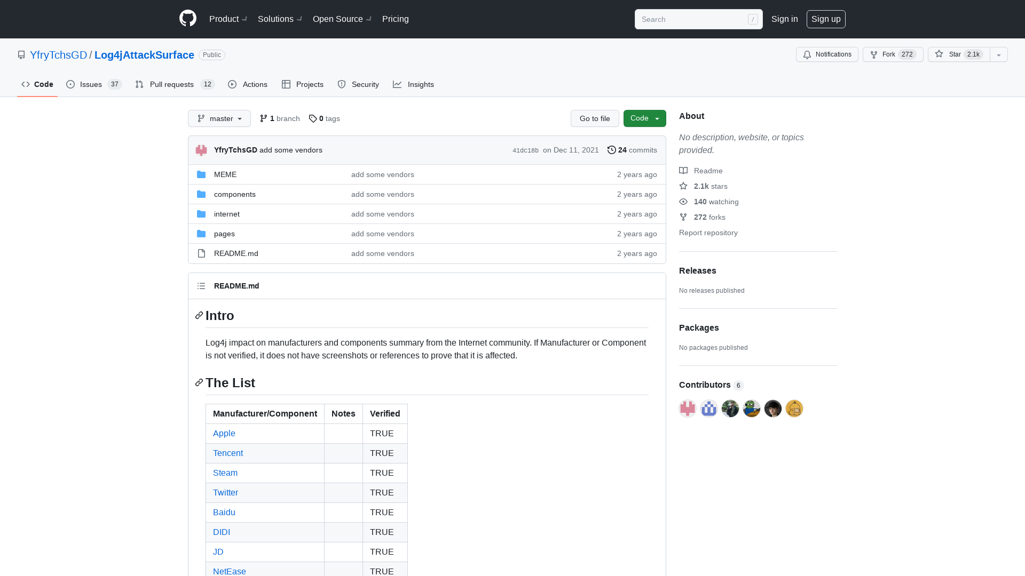1025x576 pixels.
Task: Click the tag icon next to 0 tags
Action: pos(313,118)
